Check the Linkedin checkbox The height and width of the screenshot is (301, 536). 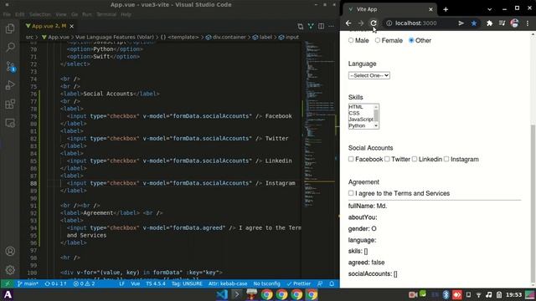(x=415, y=159)
